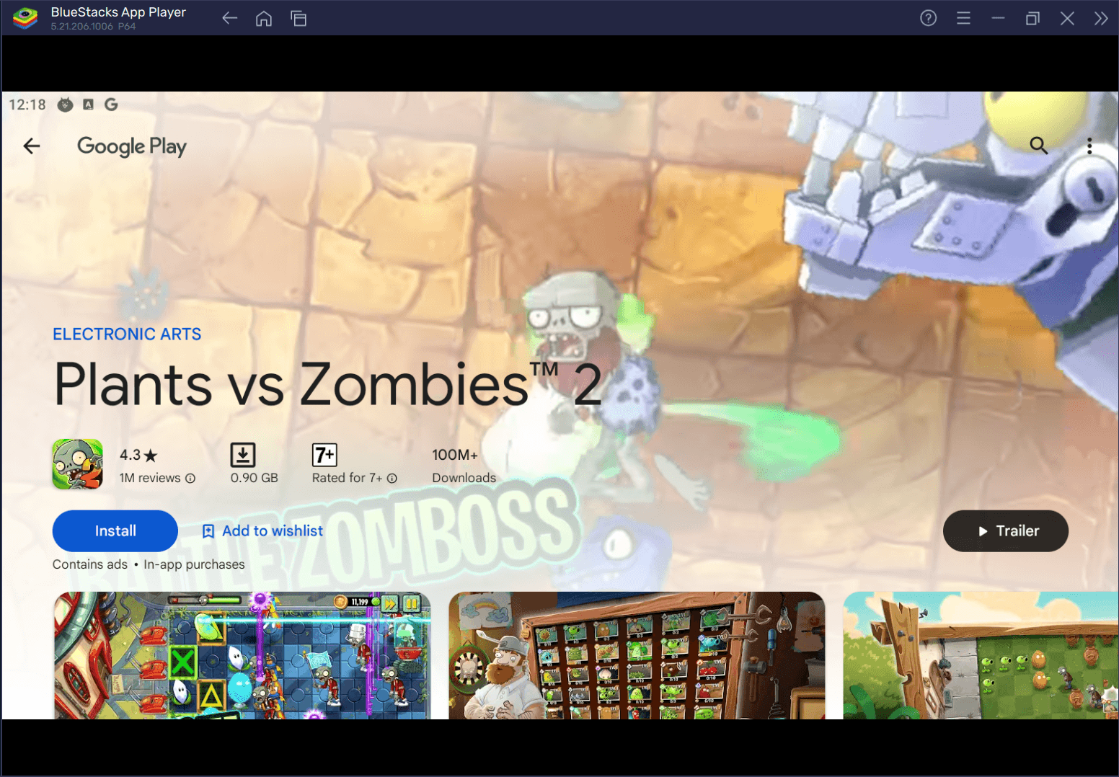Restore down the BlueStacks window
Image resolution: width=1119 pixels, height=777 pixels.
[x=1032, y=18]
